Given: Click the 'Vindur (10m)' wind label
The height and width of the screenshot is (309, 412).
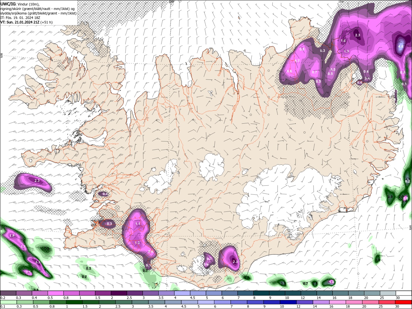Looking at the screenshot, I should (28, 4).
